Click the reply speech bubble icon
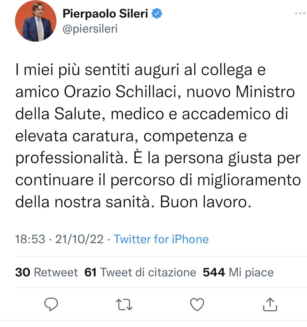 coord(51,304)
